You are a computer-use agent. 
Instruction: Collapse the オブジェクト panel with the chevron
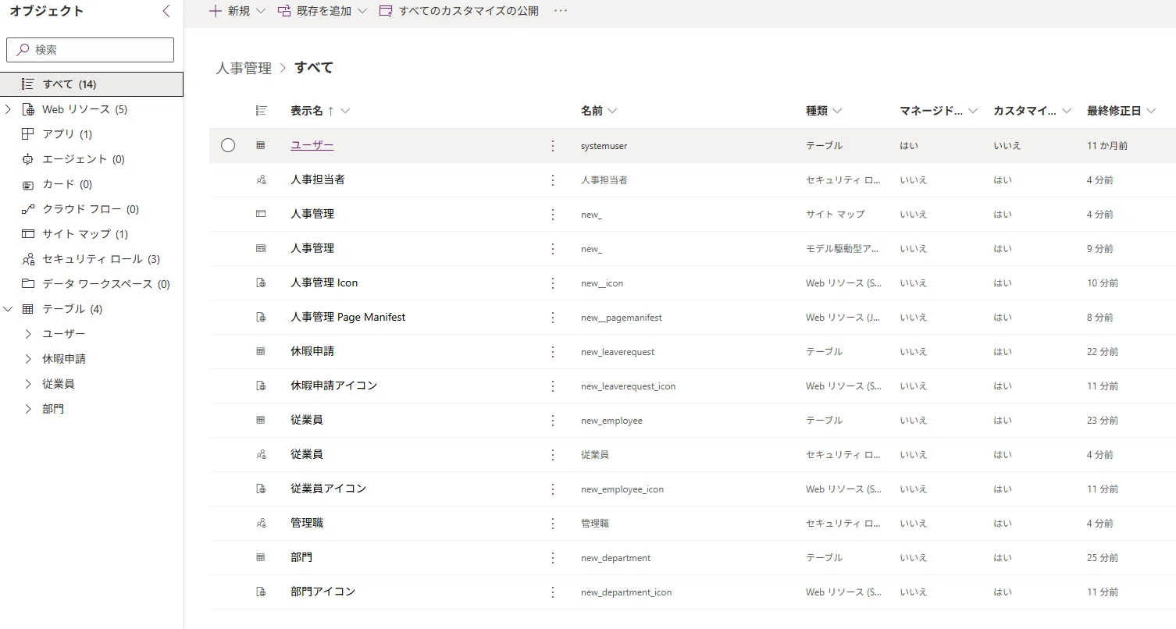click(166, 11)
